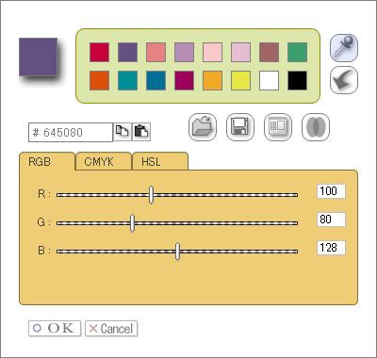This screenshot has height=358, width=377.
Task: Click the hex color input field
Action: coord(71,132)
